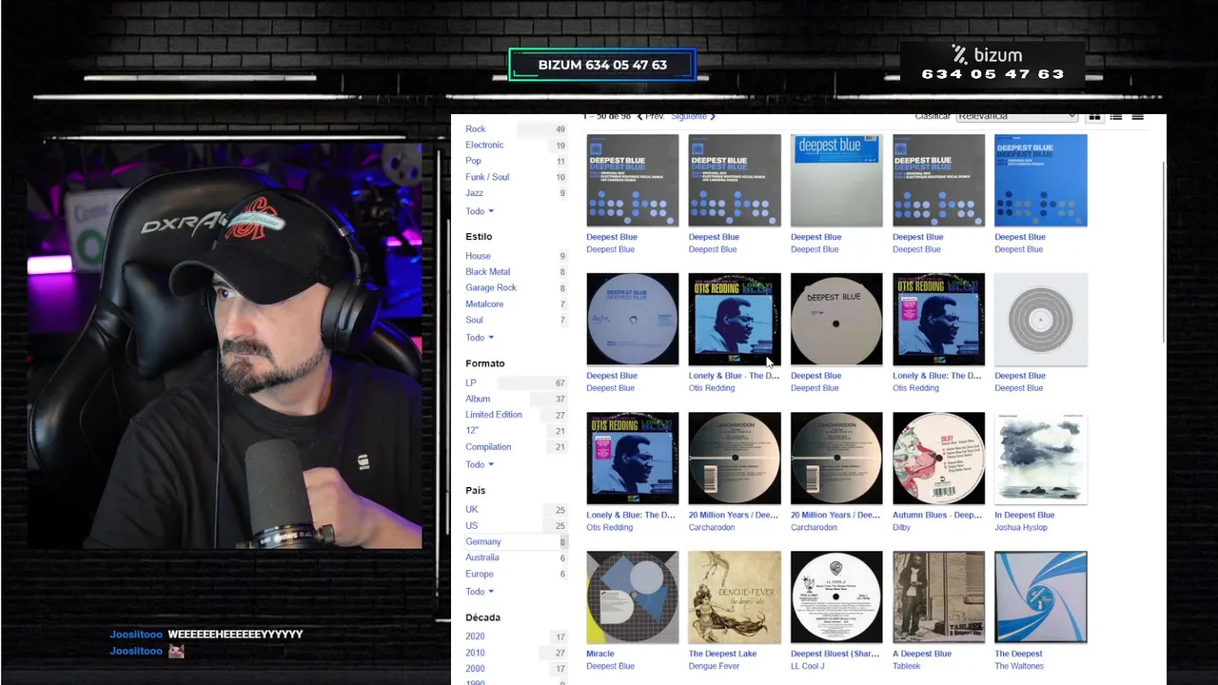Filter results by Electronic genre
Screen dimensions: 1218x685
click(x=484, y=145)
